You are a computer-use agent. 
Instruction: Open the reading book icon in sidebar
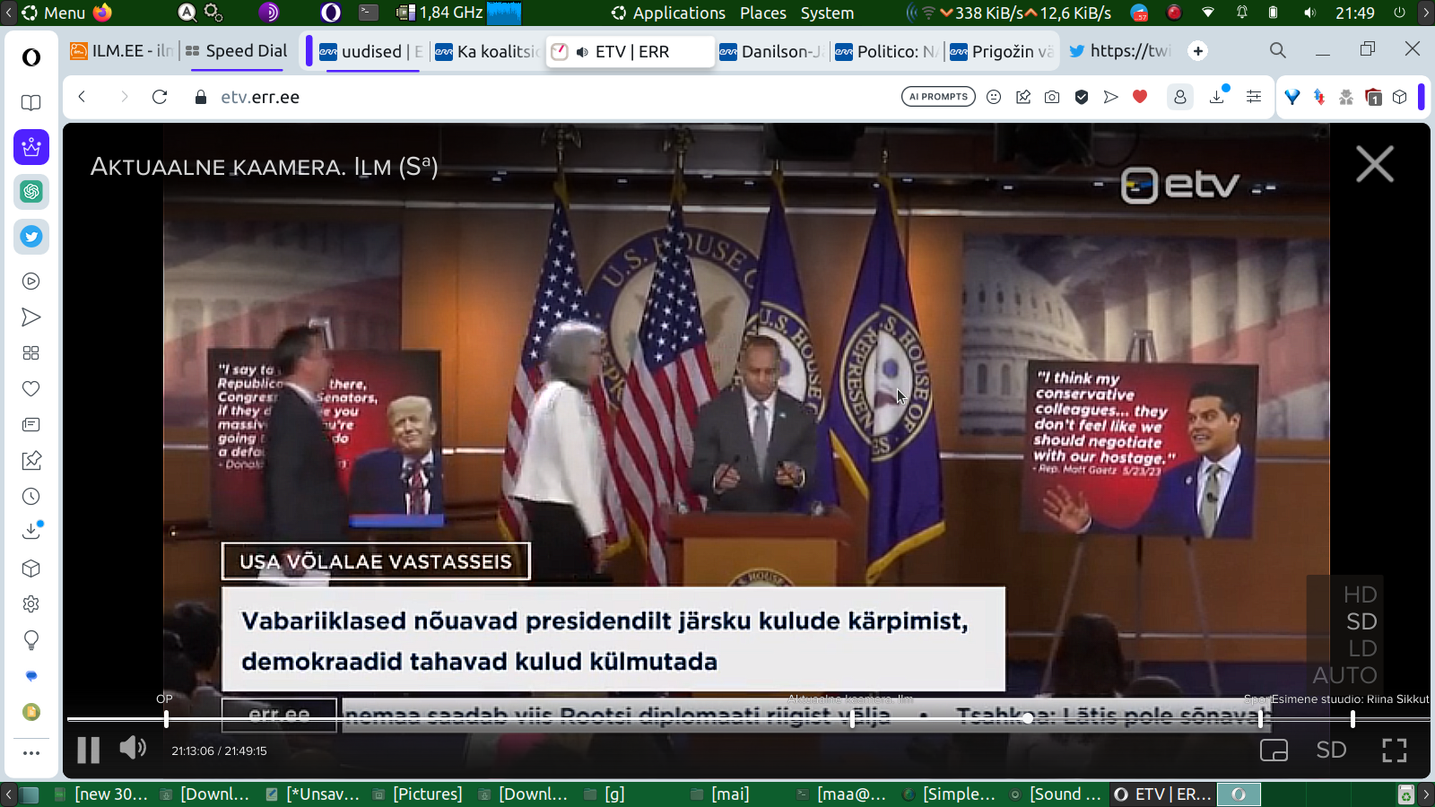(31, 102)
